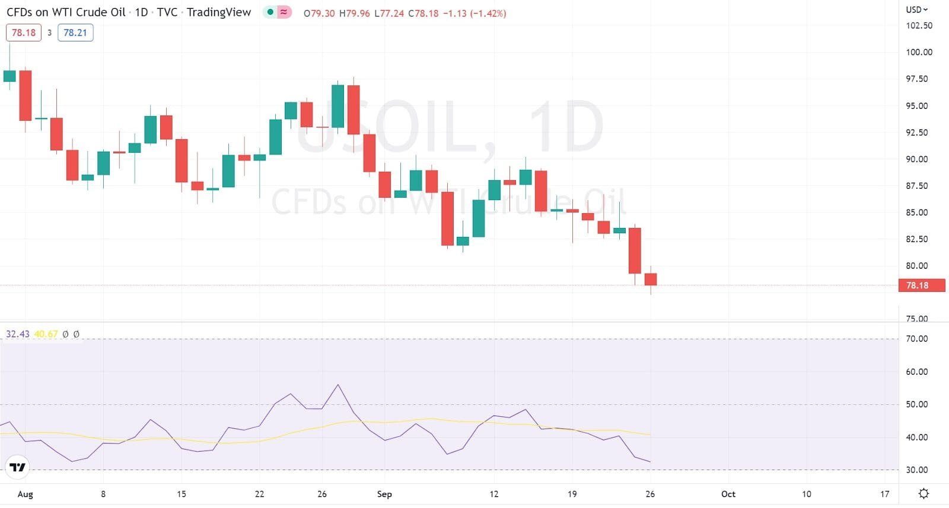The image size is (949, 508).
Task: Click the pink approximate-data indicator icon
Action: tap(284, 12)
